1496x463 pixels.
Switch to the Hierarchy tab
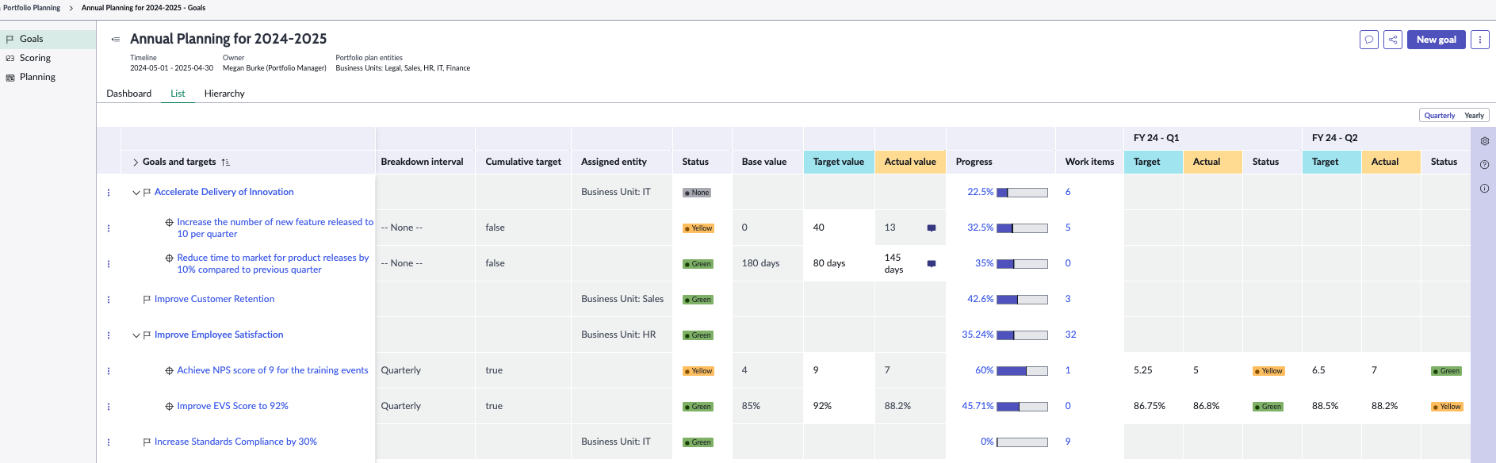(x=224, y=94)
